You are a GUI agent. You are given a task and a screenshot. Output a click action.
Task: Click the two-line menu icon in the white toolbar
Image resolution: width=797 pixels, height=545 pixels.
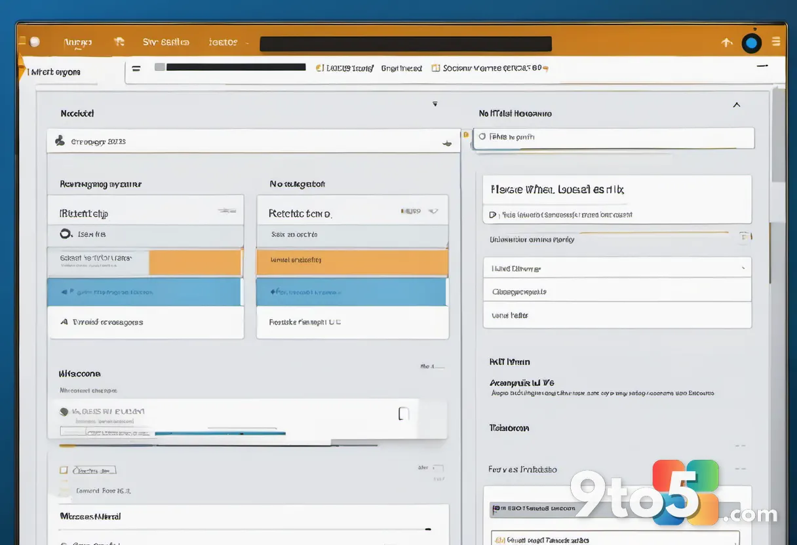136,67
